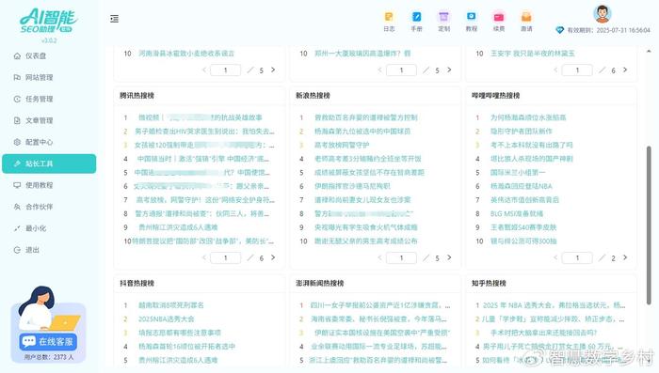The height and width of the screenshot is (373, 659).
Task: Open 配置中心 settings in the sidebar
Action: [x=40, y=142]
